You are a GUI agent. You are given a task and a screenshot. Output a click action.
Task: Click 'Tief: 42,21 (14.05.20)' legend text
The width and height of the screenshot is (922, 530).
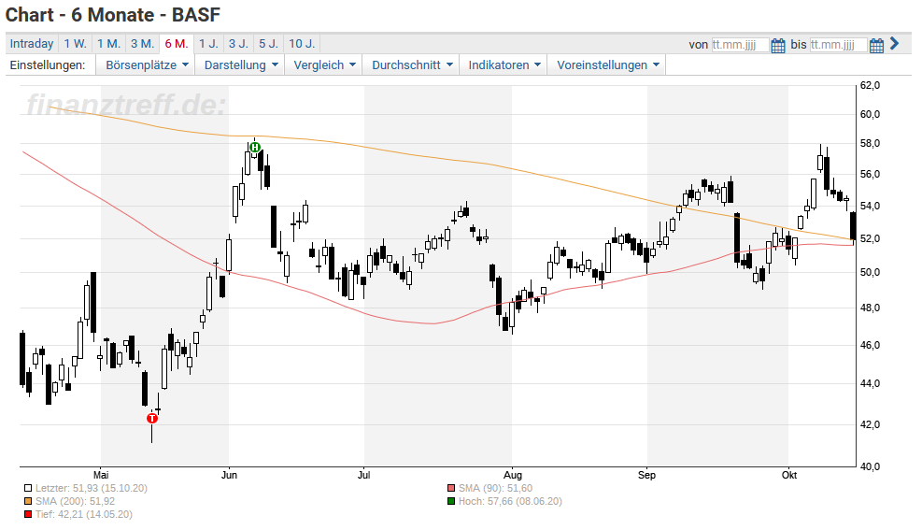83,514
